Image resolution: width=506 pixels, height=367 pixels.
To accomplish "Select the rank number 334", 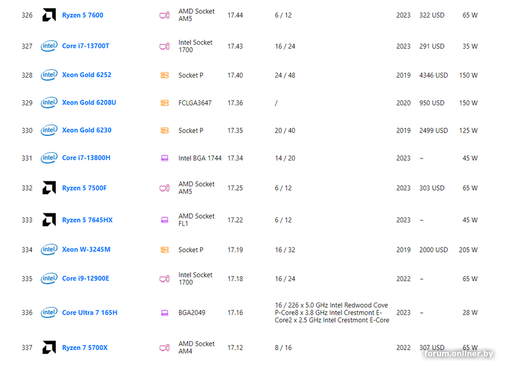I will (27, 250).
